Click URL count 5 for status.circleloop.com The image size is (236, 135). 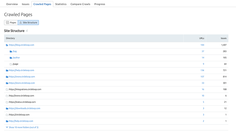click(203, 102)
